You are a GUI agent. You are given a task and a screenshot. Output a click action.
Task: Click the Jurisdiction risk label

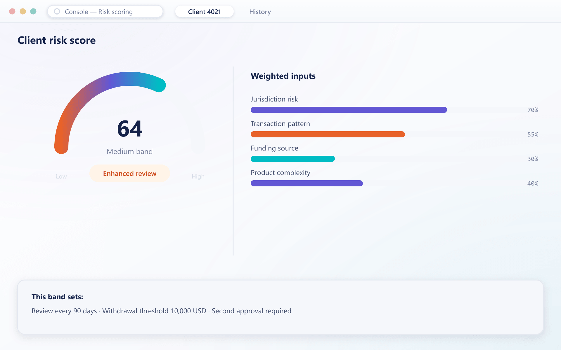click(274, 99)
